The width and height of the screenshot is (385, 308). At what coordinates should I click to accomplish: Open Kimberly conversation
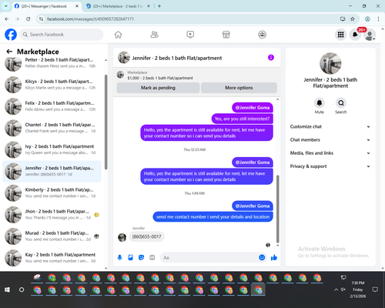[52, 193]
